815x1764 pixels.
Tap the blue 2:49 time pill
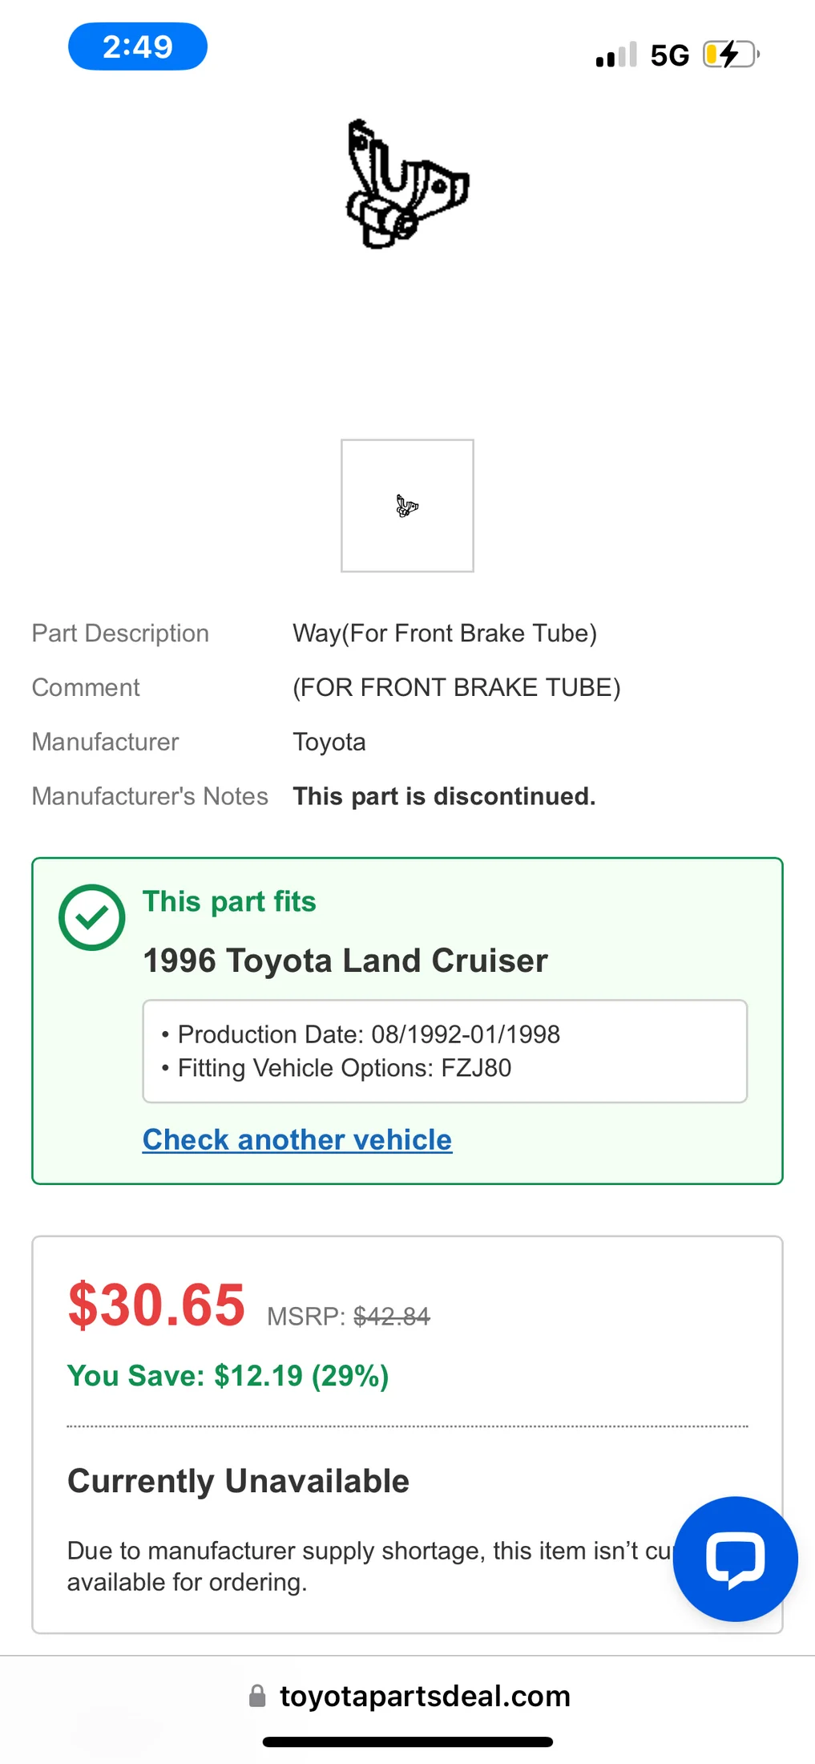click(138, 47)
